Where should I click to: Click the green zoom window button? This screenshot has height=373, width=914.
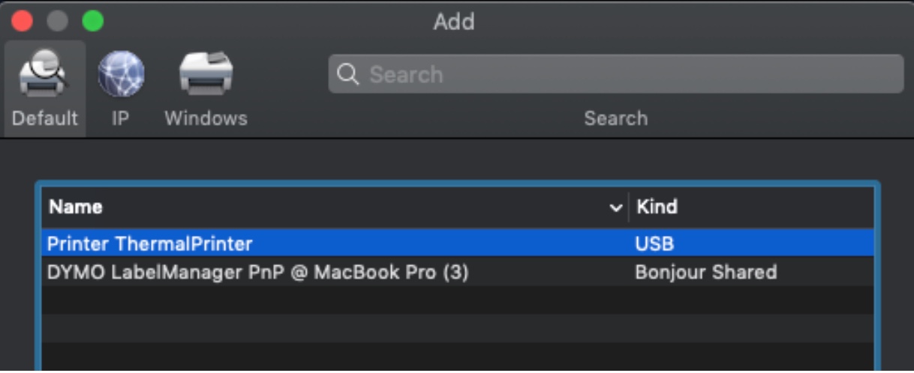point(93,21)
